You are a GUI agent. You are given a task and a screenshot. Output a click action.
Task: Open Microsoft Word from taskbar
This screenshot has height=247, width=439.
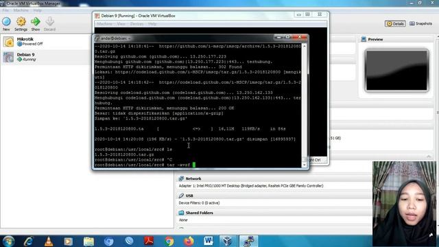(x=209, y=241)
